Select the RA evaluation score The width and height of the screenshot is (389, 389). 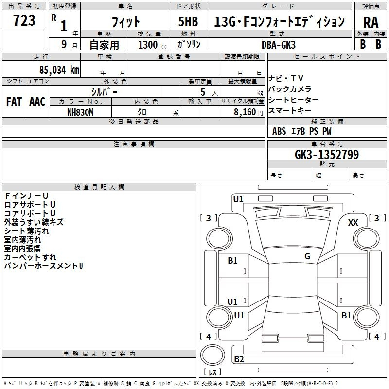371,22
